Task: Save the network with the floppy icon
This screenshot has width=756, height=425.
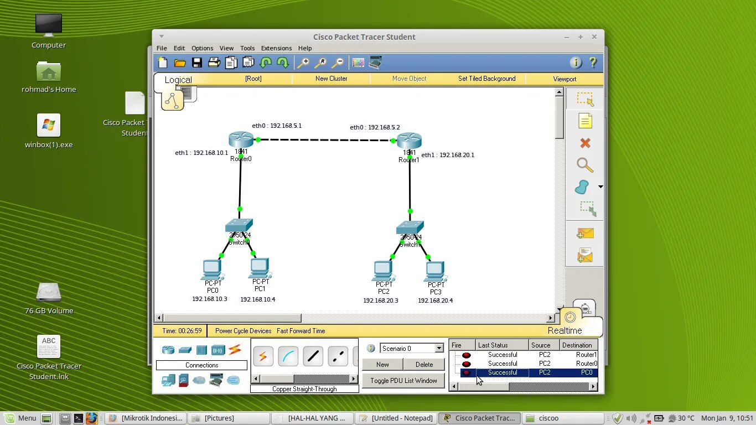Action: (x=197, y=63)
